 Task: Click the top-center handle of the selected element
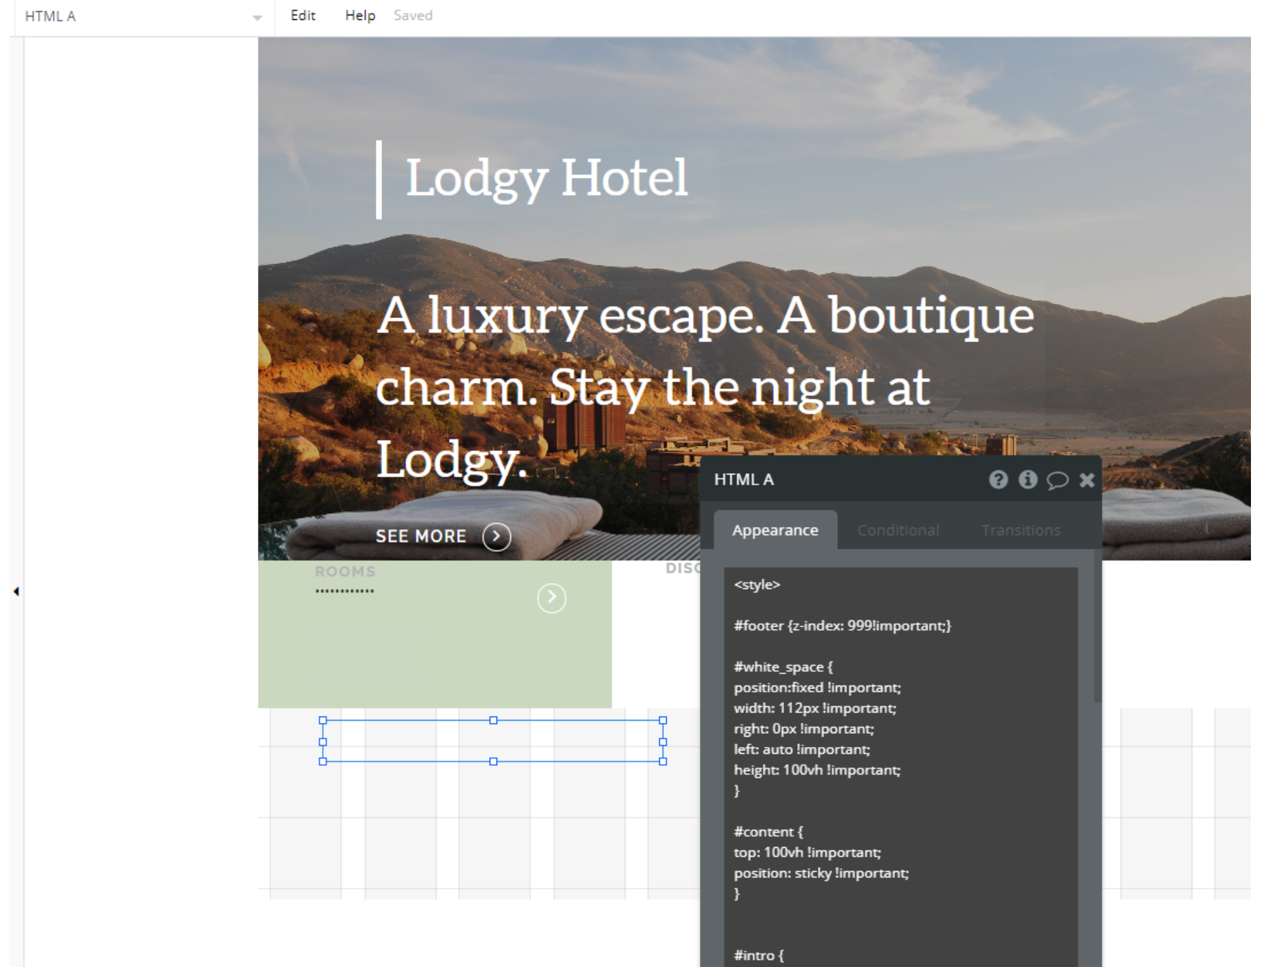(493, 720)
